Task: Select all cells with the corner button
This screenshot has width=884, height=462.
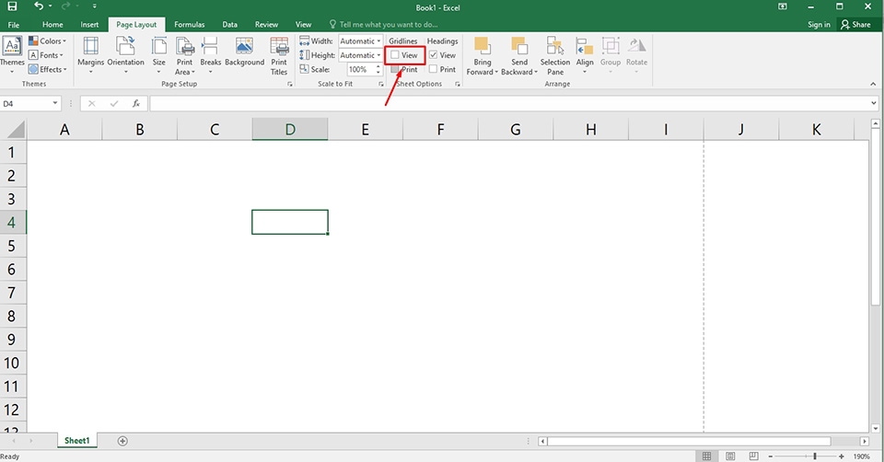Action: [x=16, y=130]
